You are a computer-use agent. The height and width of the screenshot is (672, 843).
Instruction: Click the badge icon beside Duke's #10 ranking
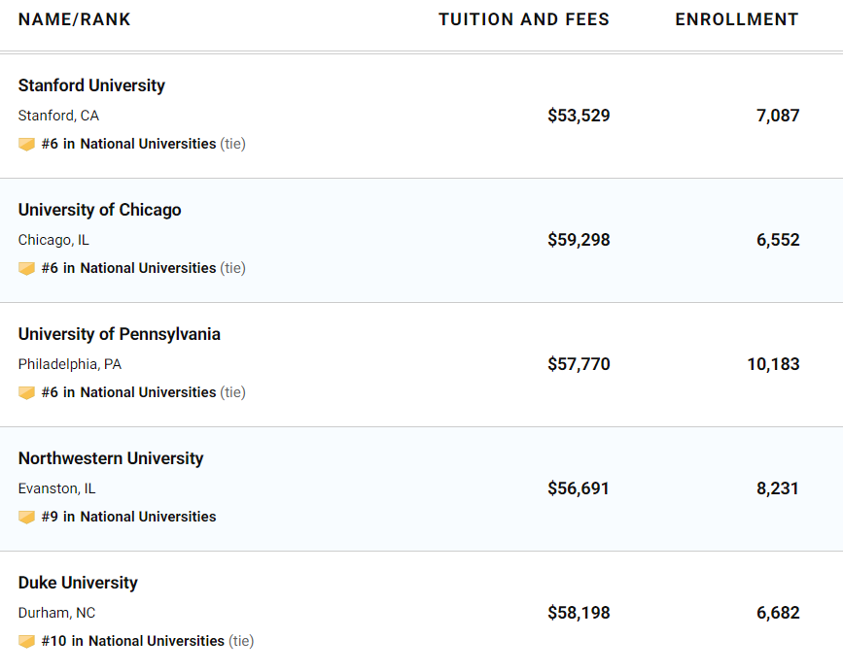pos(26,641)
